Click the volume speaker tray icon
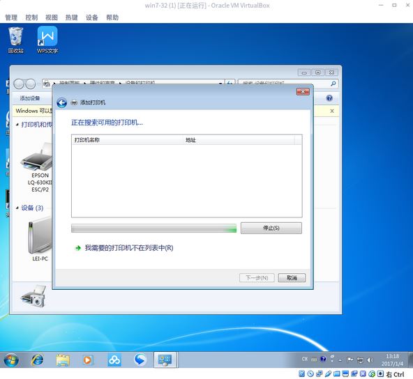The height and width of the screenshot is (379, 413). (x=370, y=359)
